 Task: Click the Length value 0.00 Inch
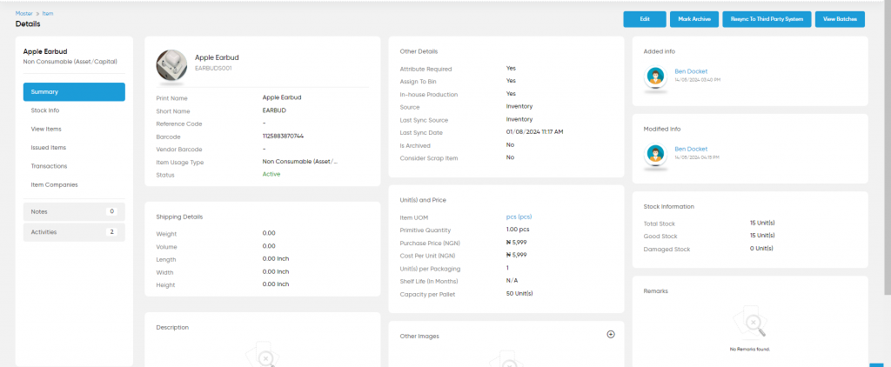coord(276,259)
